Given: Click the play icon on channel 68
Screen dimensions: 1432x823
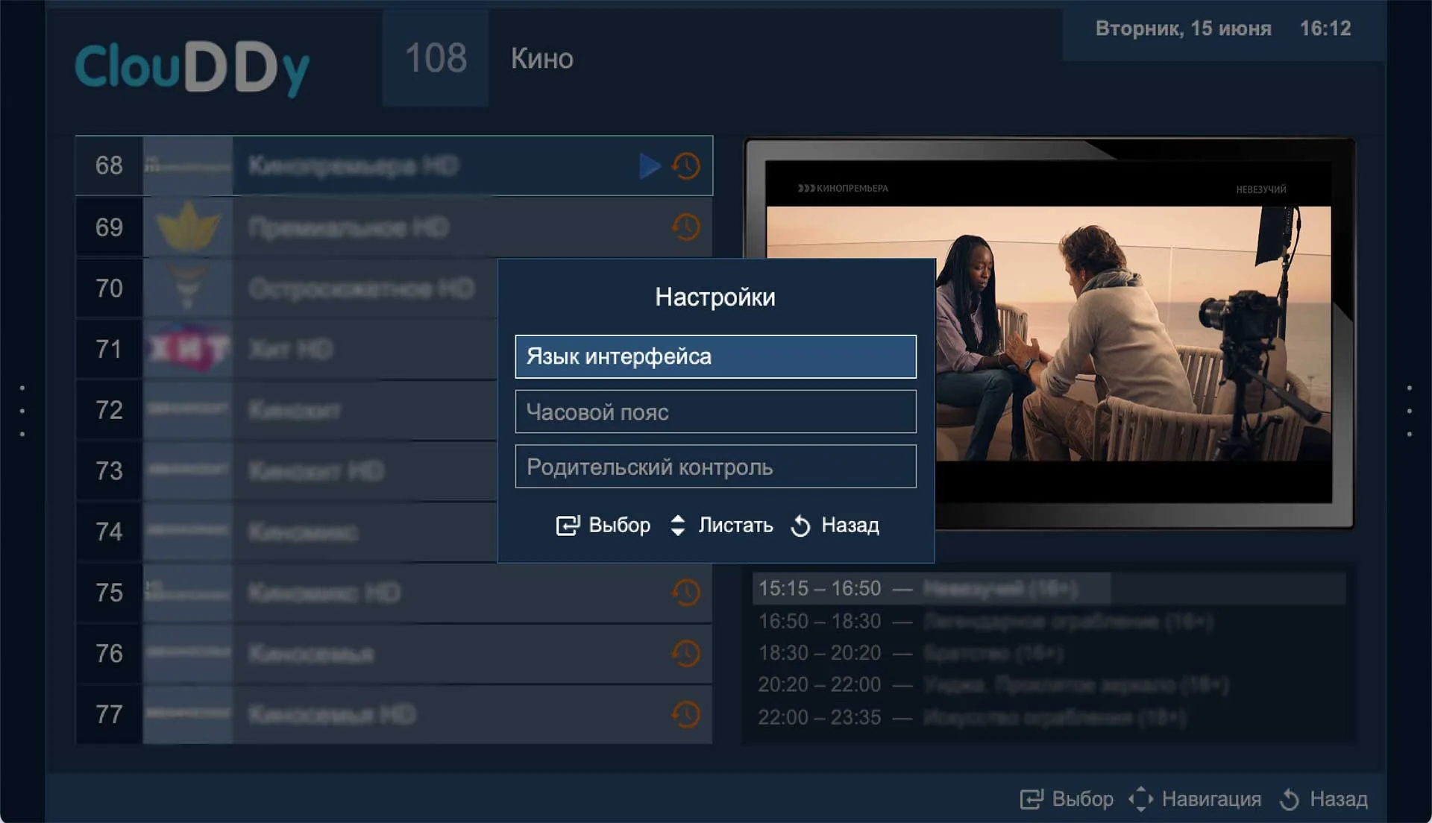Looking at the screenshot, I should point(650,165).
